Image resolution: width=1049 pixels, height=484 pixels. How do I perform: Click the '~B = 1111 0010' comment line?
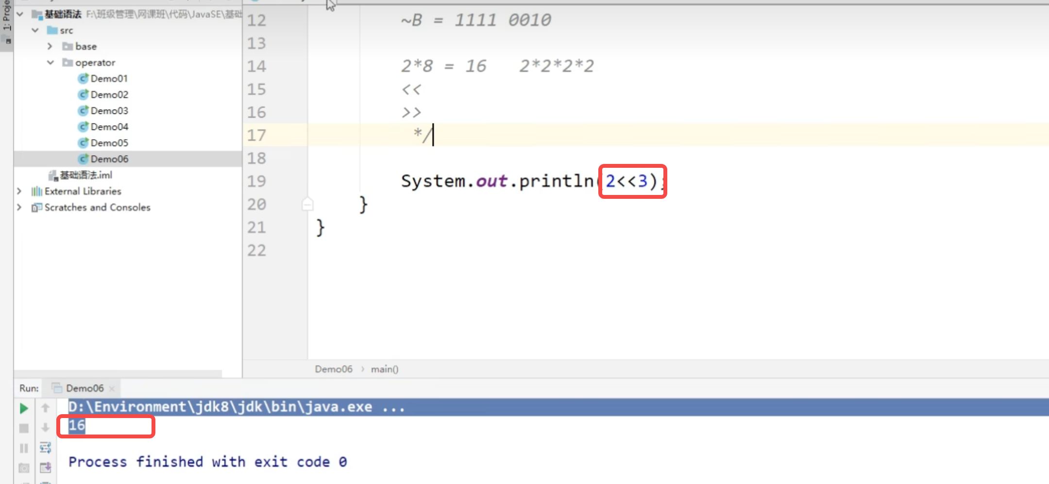click(476, 20)
